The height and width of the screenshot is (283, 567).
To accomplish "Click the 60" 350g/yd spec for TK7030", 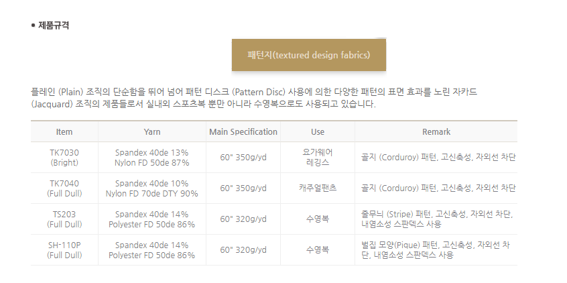I will pyautogui.click(x=243, y=158).
